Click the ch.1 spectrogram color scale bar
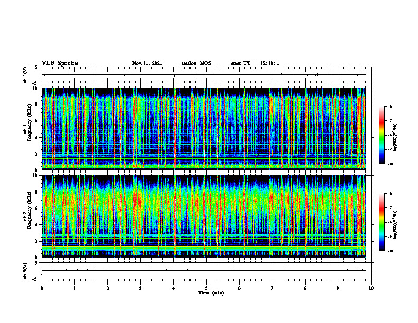This screenshot has height=323, width=418. (x=382, y=135)
